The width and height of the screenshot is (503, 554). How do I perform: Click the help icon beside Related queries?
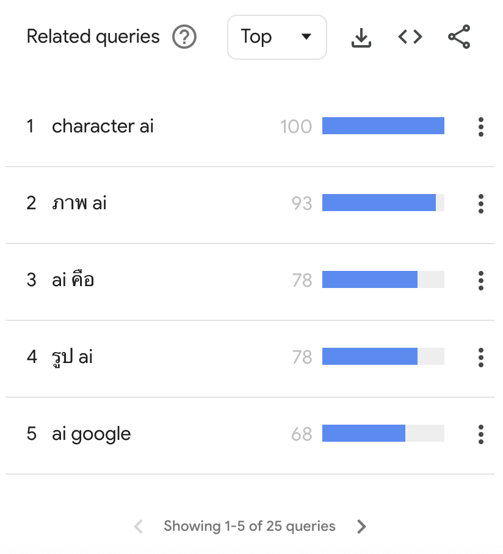click(x=184, y=37)
